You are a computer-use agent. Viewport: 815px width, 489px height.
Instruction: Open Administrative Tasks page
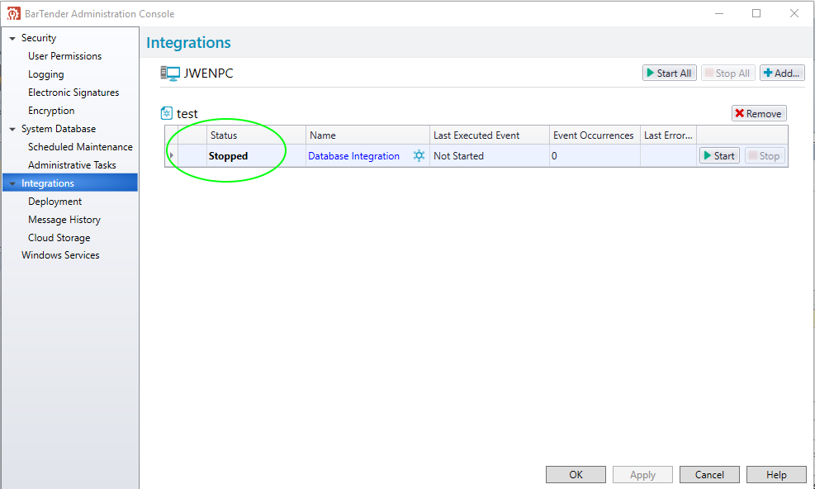point(72,165)
